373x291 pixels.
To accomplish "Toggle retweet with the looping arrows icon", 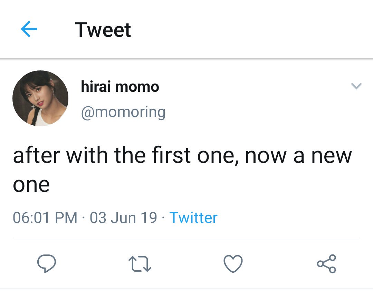I will (140, 264).
